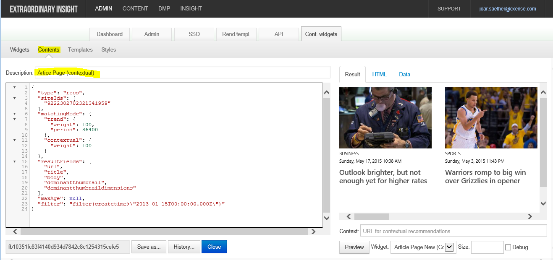This screenshot has width=553, height=260.
Task: Click the result horizontal scrollbar thumb
Action: coord(372,216)
